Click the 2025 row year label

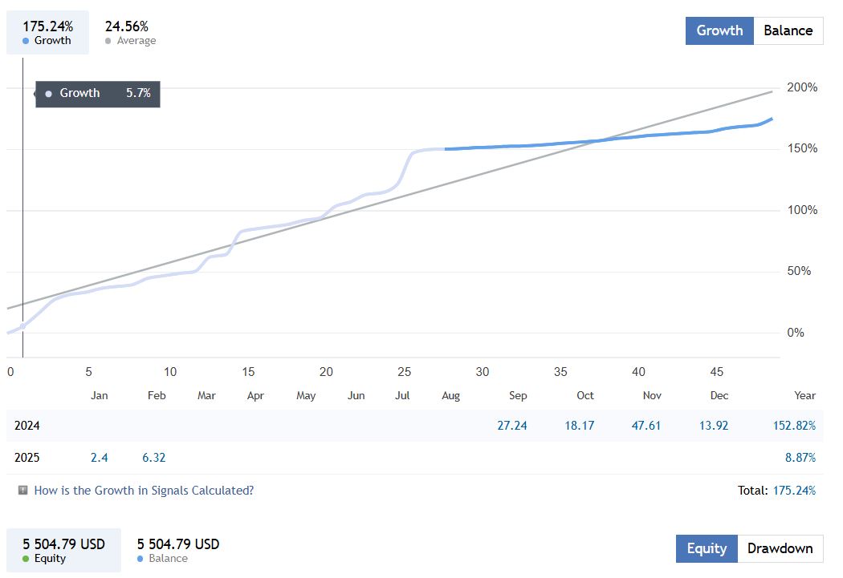point(26,458)
